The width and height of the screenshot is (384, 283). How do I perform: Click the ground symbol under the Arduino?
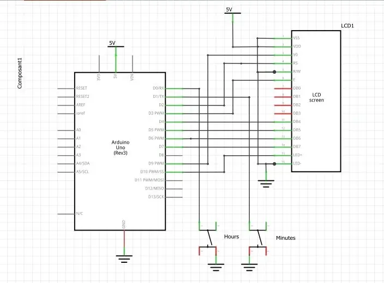tap(124, 259)
